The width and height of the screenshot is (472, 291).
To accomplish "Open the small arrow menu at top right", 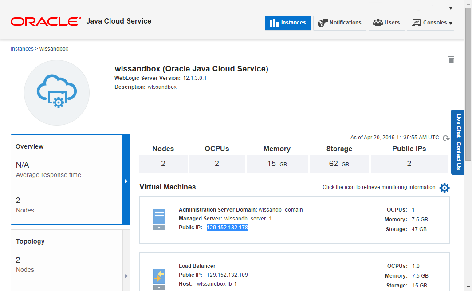I will click(451, 8).
